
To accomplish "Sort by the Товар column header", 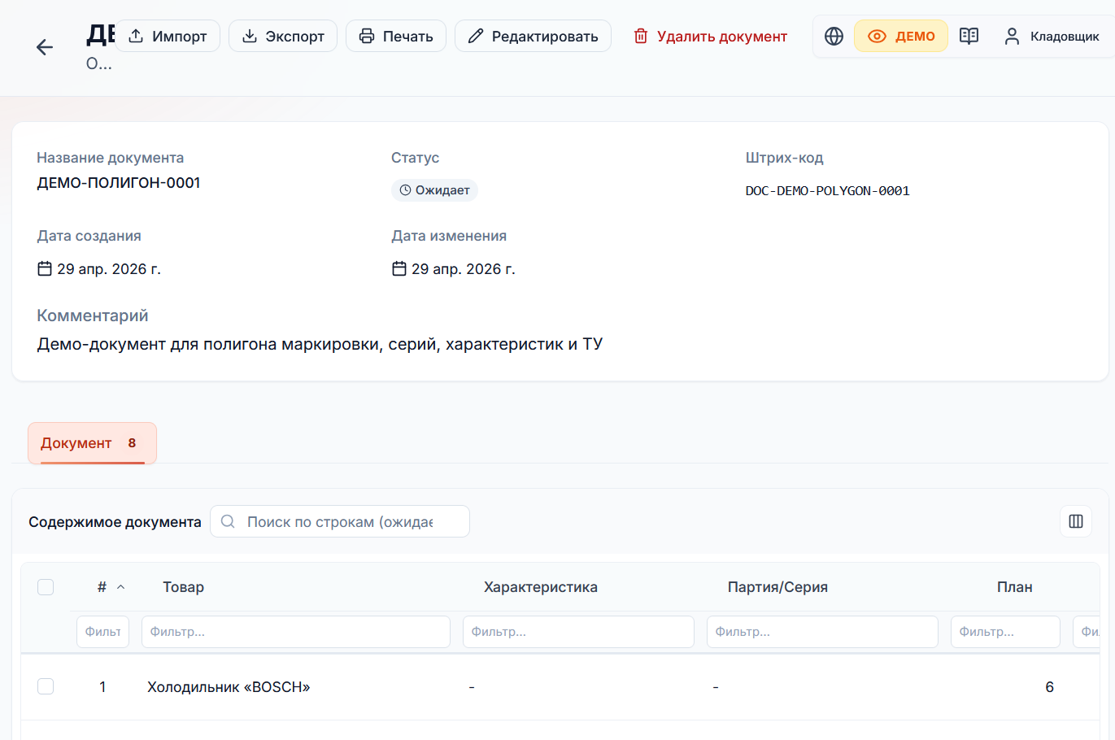I will [x=183, y=587].
